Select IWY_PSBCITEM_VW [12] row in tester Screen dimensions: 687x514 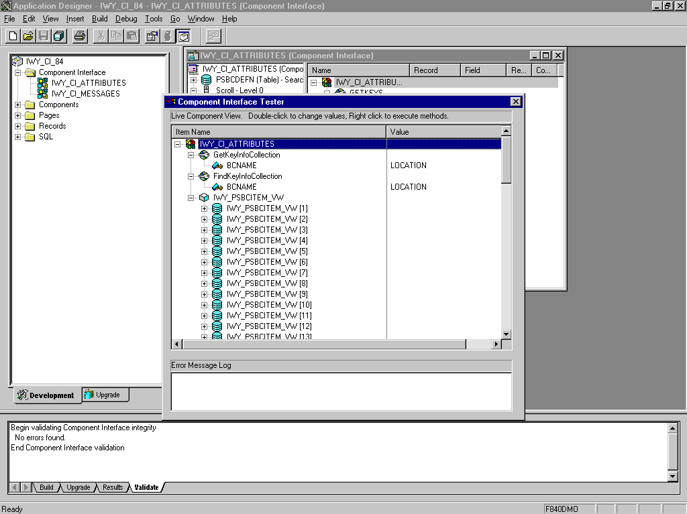click(269, 326)
